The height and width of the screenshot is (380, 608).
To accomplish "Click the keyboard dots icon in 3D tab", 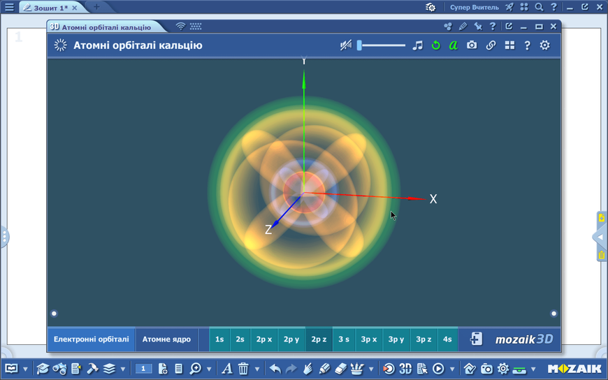I will tap(196, 27).
